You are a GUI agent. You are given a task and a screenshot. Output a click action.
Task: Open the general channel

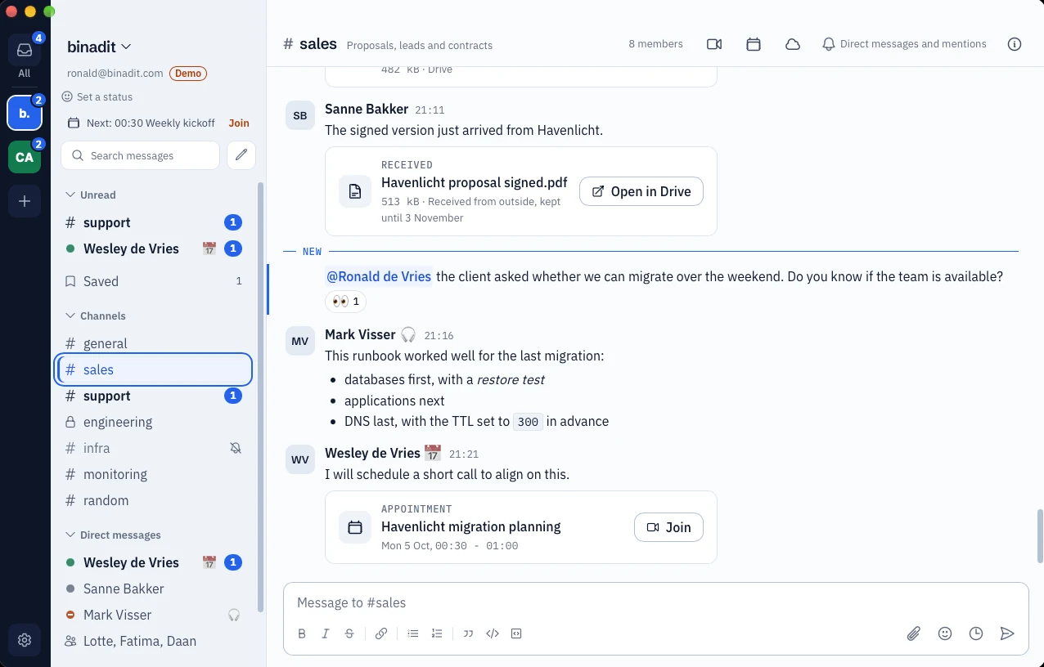pos(154,343)
